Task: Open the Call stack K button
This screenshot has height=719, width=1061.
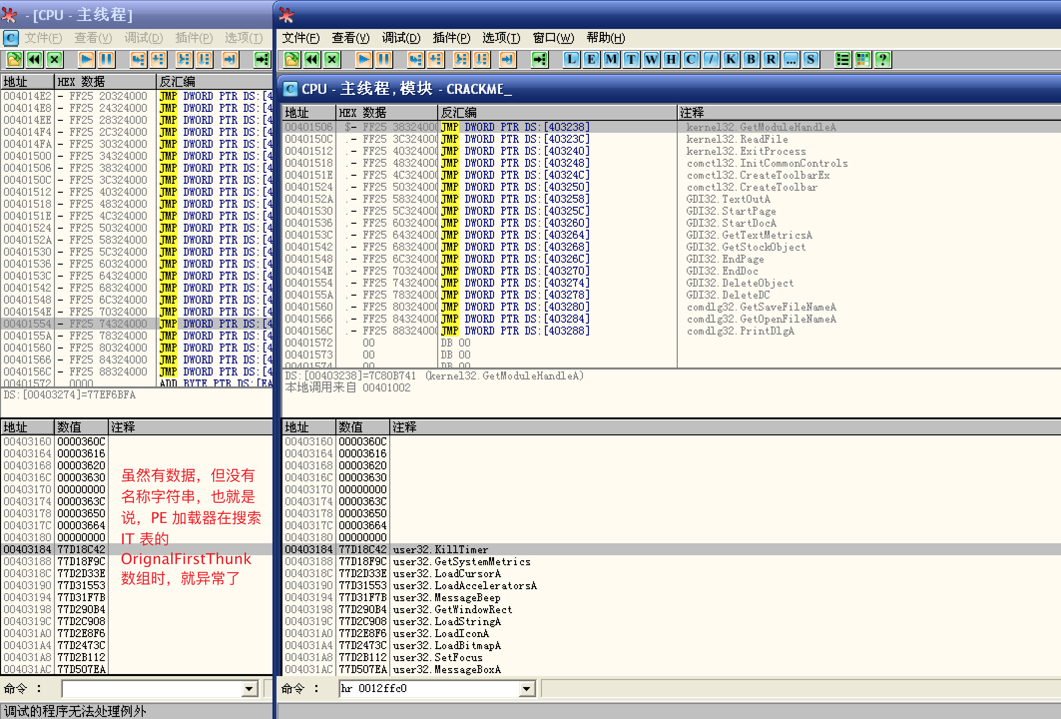Action: click(731, 60)
